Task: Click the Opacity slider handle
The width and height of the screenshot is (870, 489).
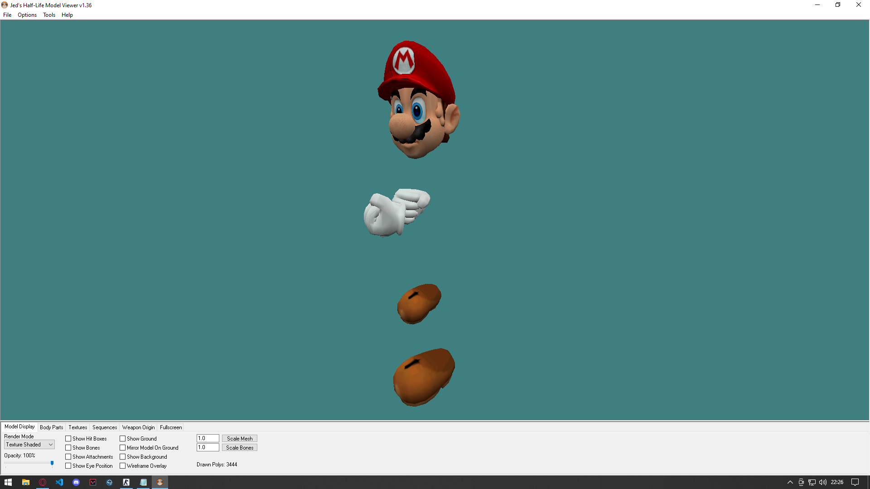Action: [52, 463]
